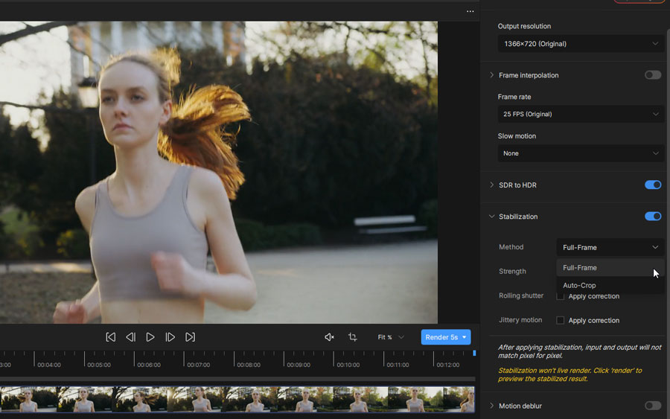This screenshot has height=419, width=670.
Task: Open the Frame rate dropdown
Action: (581, 114)
